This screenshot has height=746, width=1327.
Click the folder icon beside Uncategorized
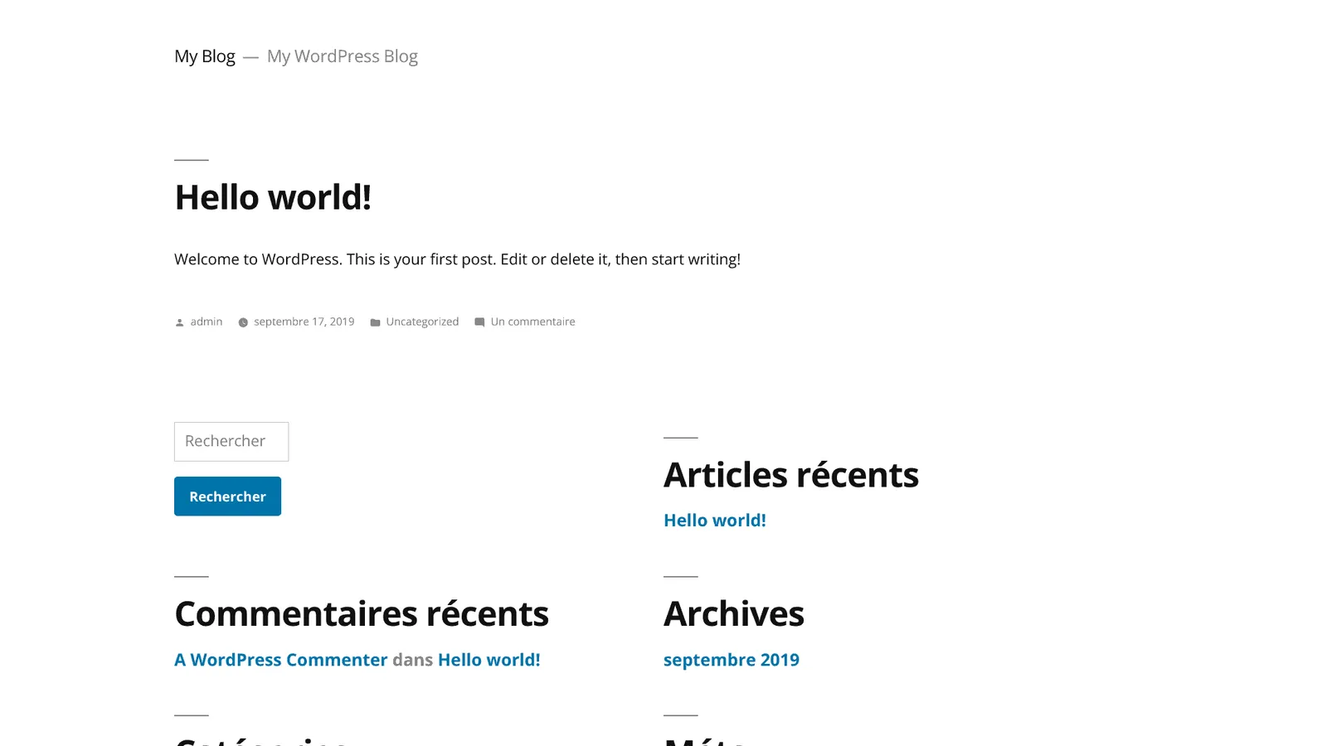click(x=375, y=322)
